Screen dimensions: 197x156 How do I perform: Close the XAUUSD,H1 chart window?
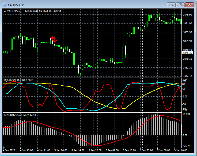[190, 5]
